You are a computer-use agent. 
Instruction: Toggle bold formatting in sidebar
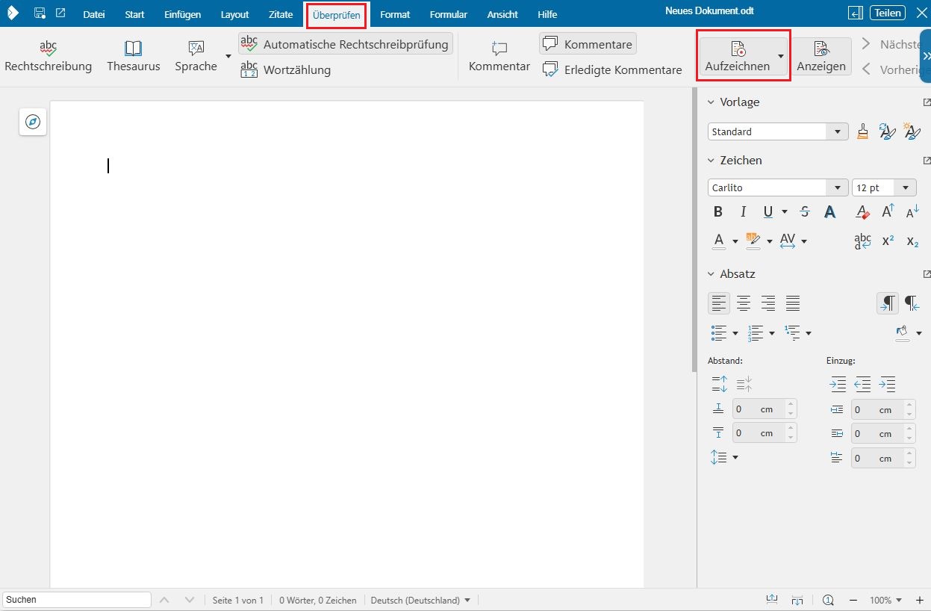(x=718, y=212)
